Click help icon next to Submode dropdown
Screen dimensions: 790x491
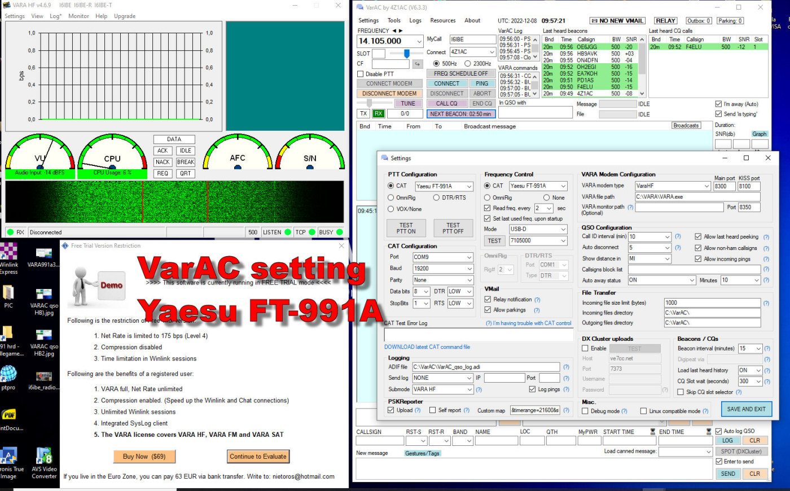479,389
